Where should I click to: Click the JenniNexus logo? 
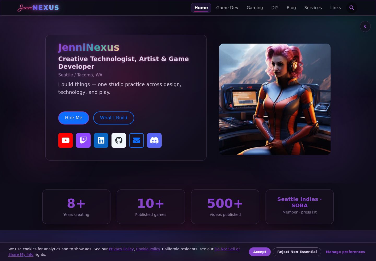click(x=38, y=8)
